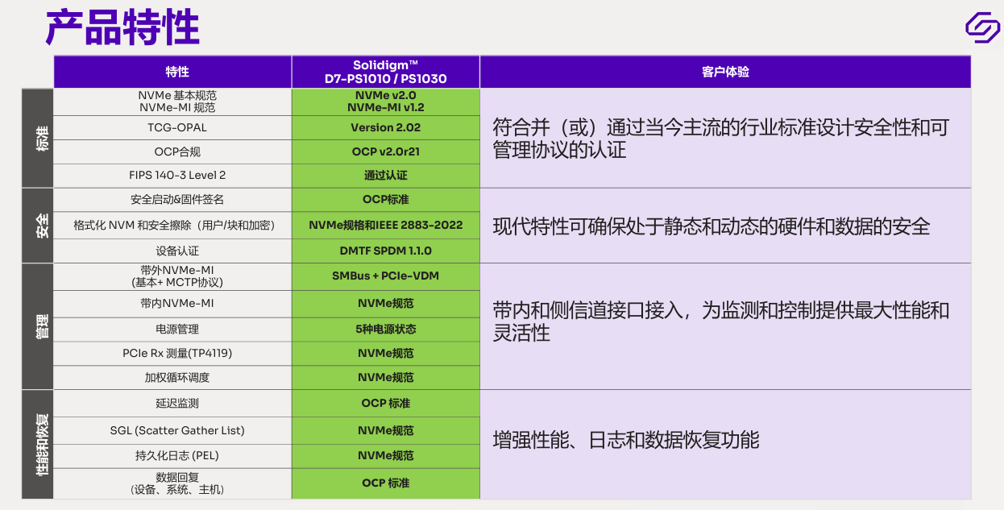Select "OCP标准" in the 安全启动 row
This screenshot has height=510, width=1004.
[385, 200]
